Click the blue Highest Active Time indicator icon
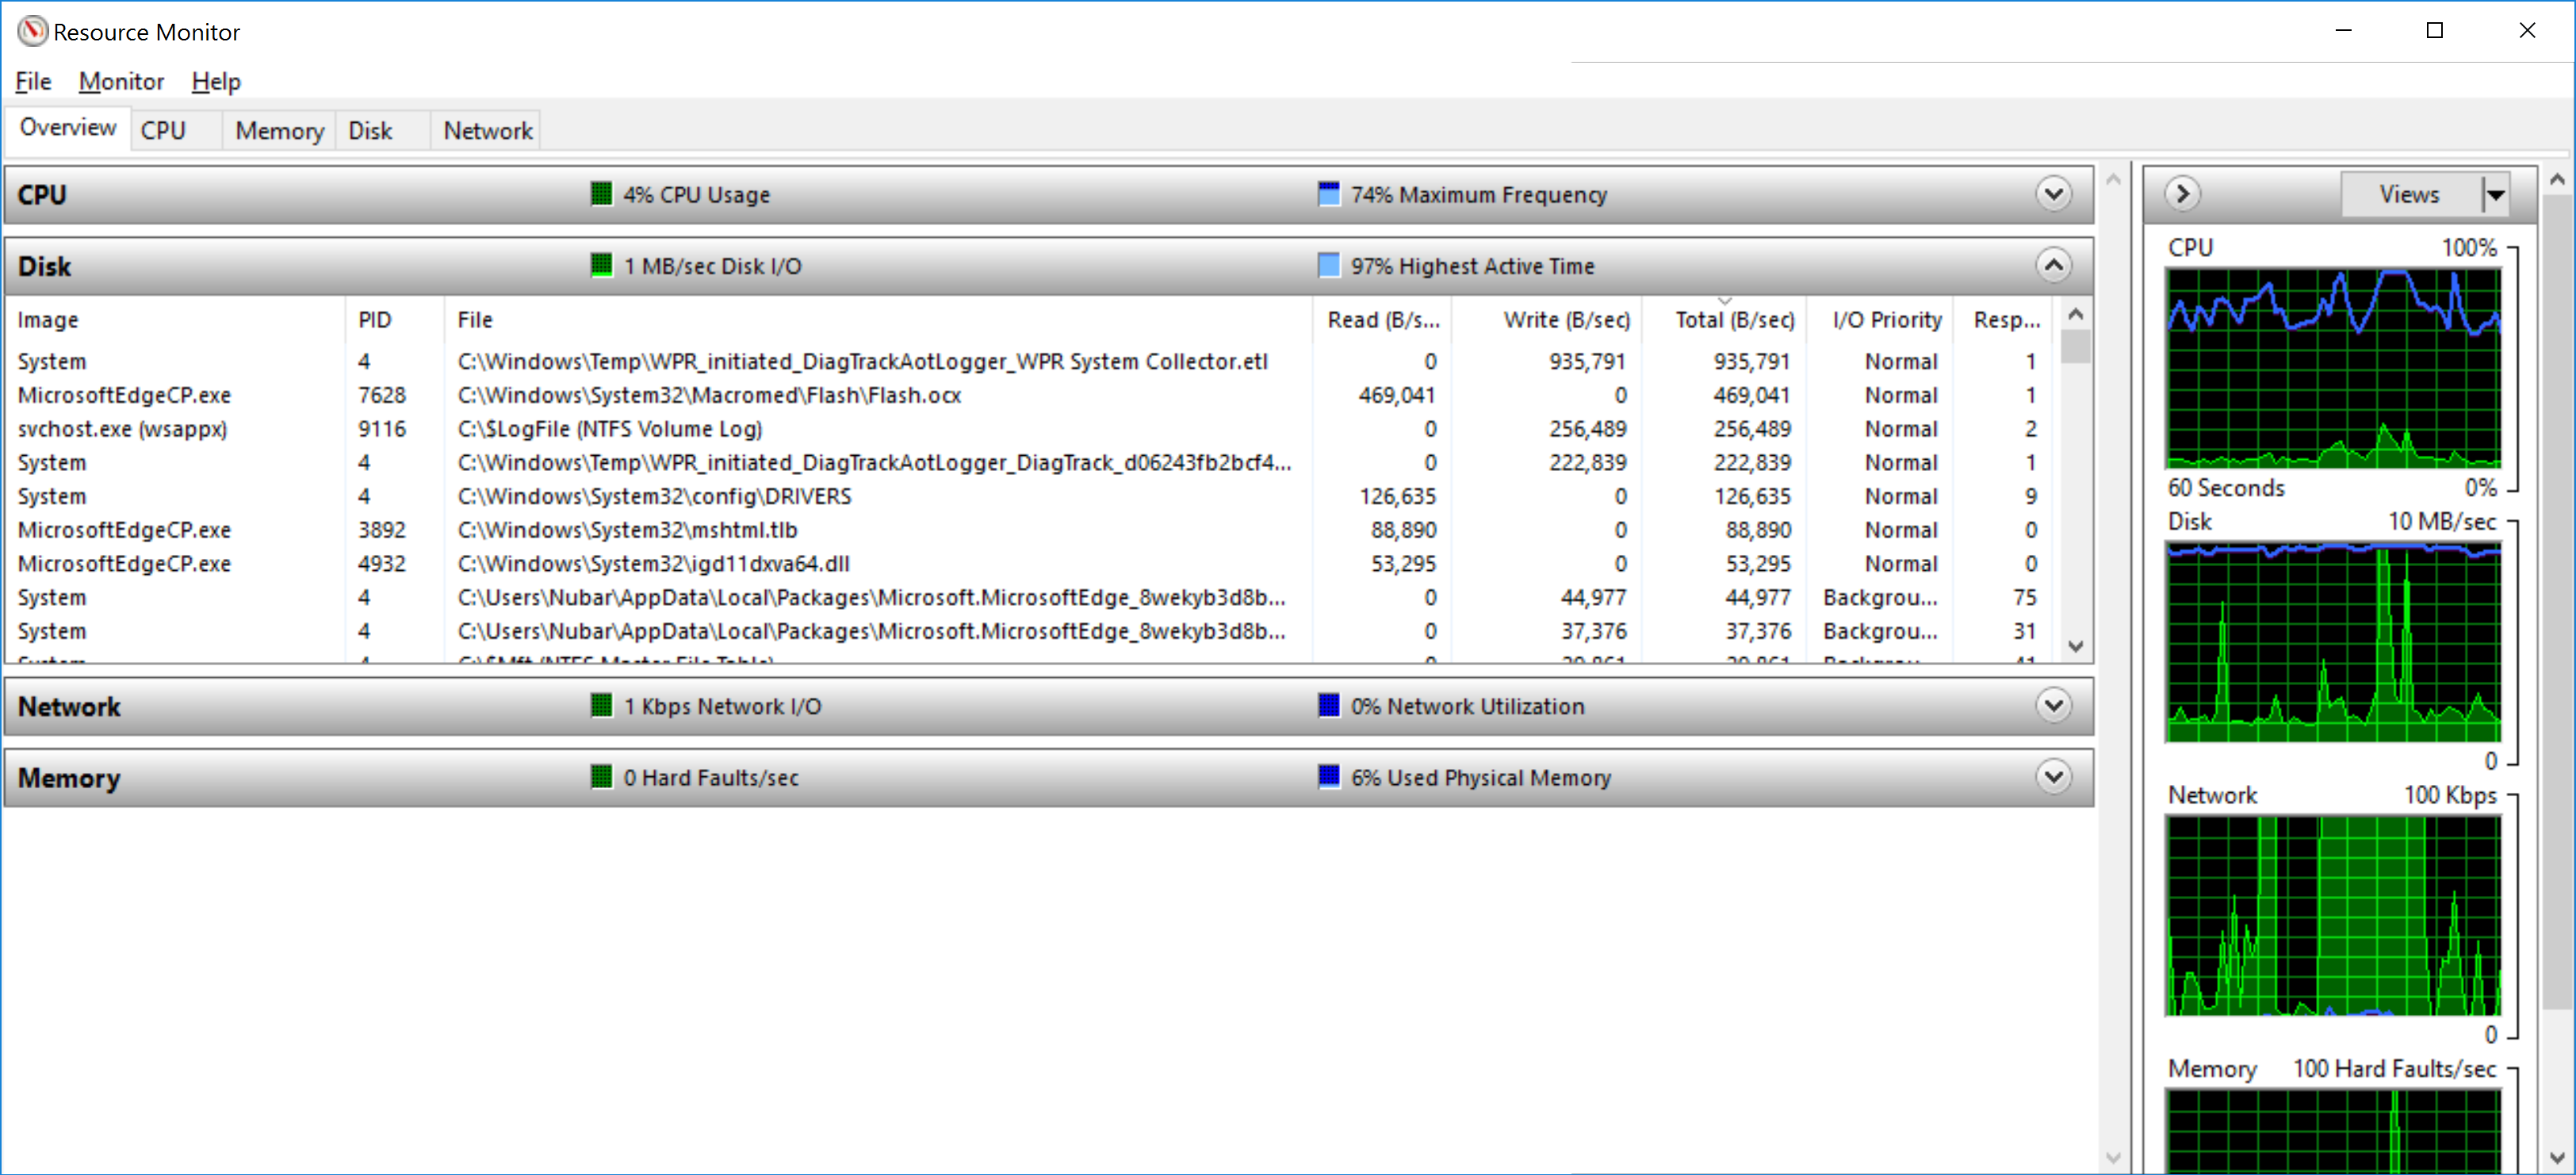This screenshot has width=2576, height=1175. [x=1330, y=265]
